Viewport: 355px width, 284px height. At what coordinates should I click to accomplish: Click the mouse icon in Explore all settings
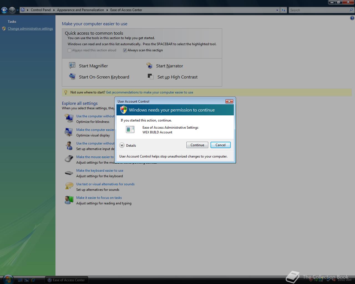pos(69,159)
